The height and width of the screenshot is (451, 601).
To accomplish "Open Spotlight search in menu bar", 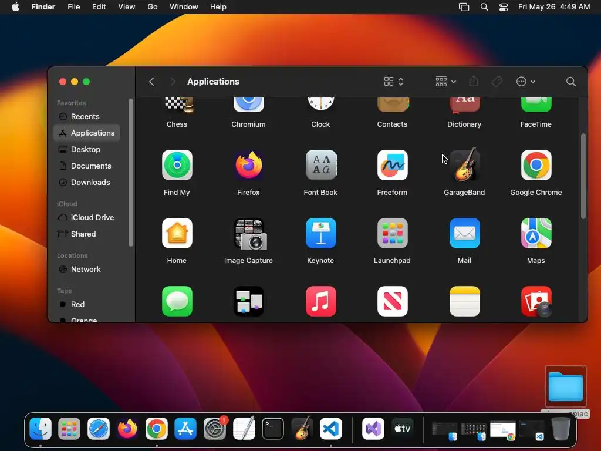I will tap(484, 7).
